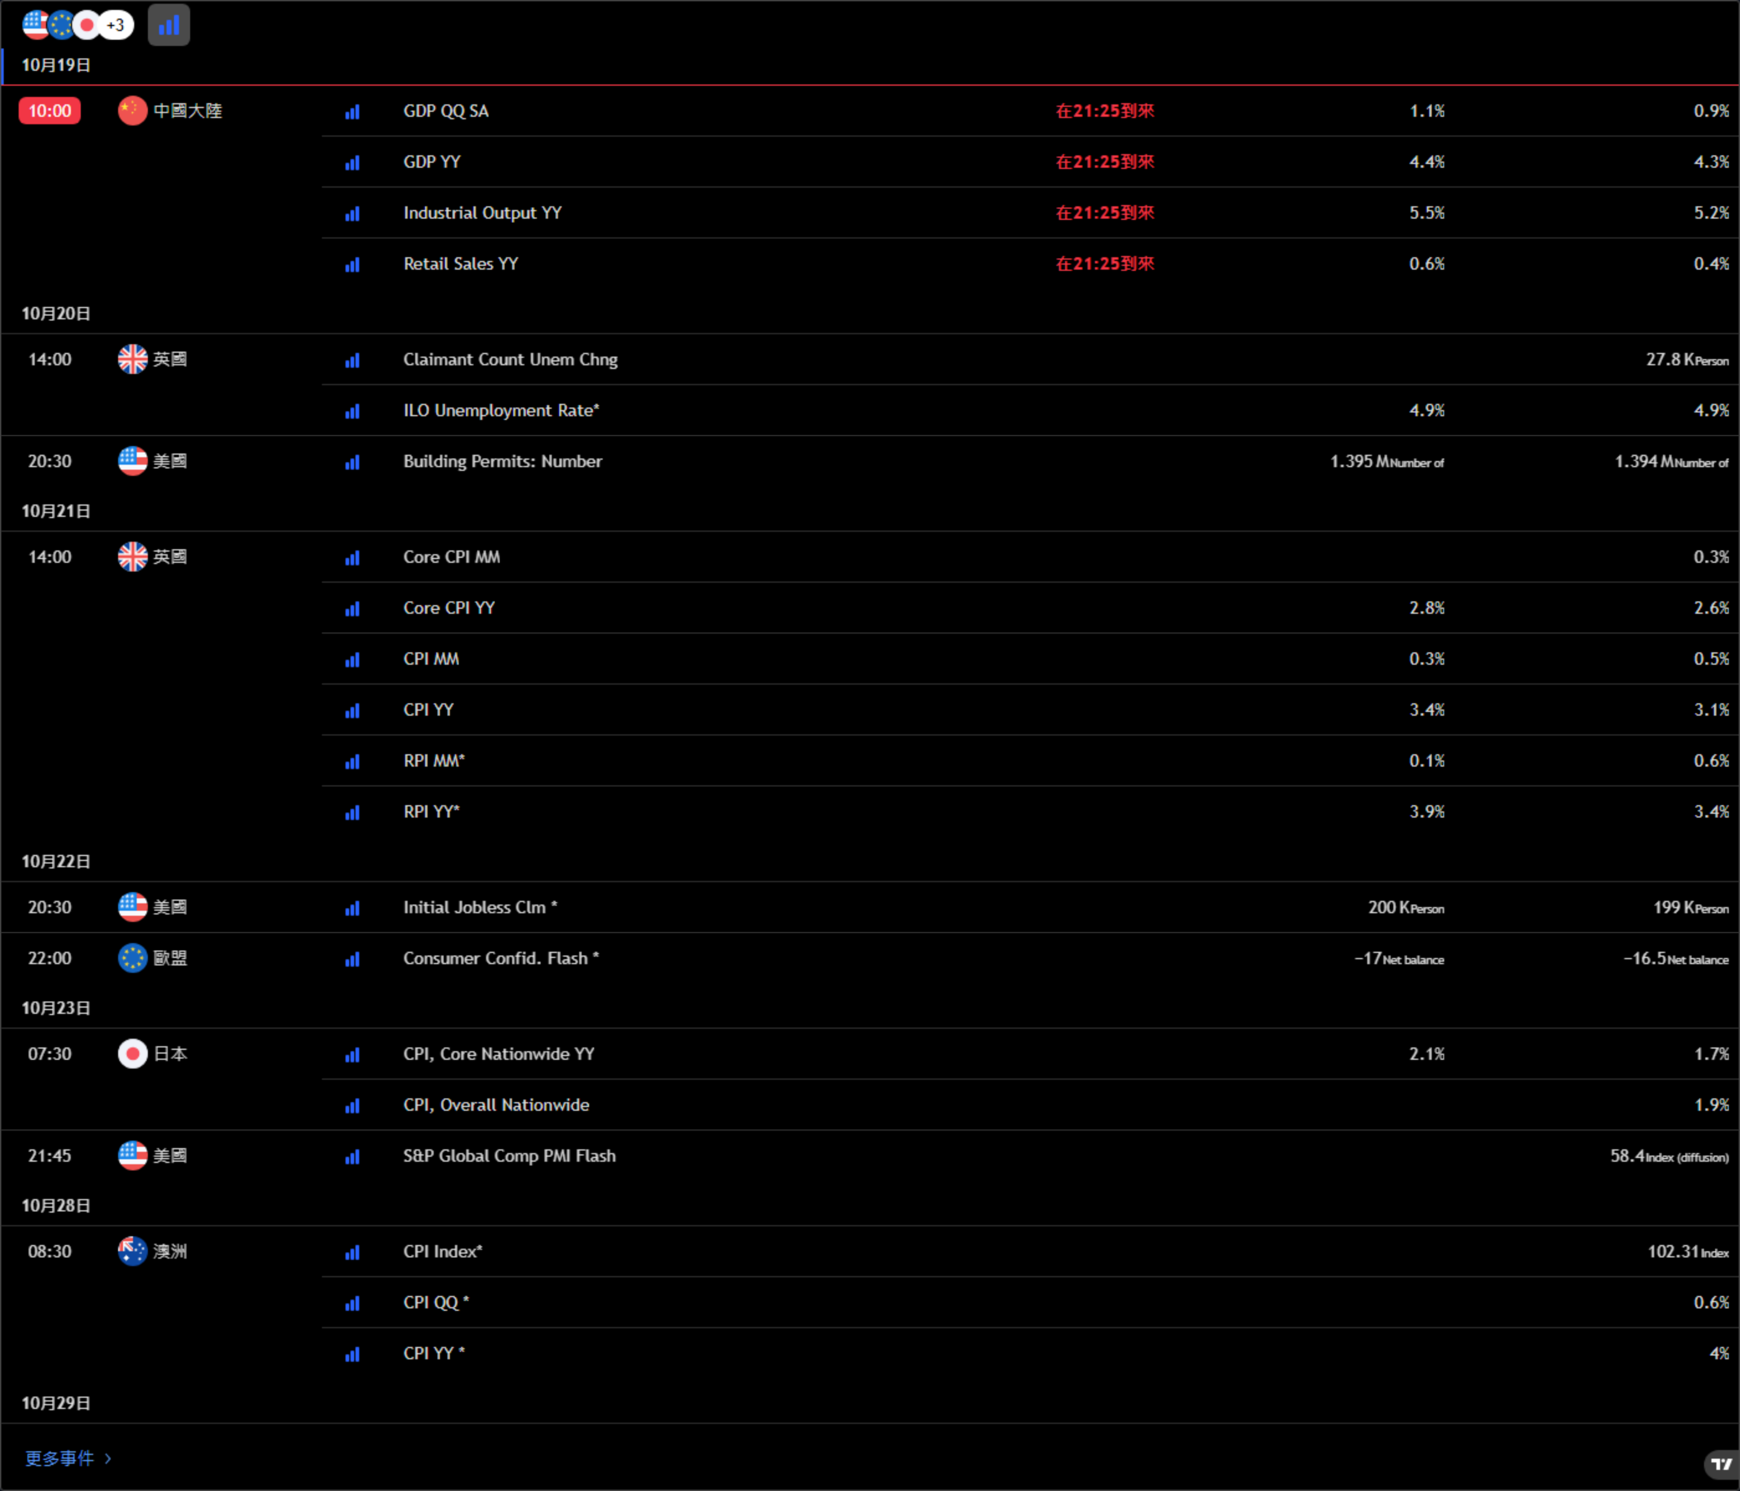Click importance icon for ILO Unemployment Rate
The width and height of the screenshot is (1740, 1491).
coord(353,411)
